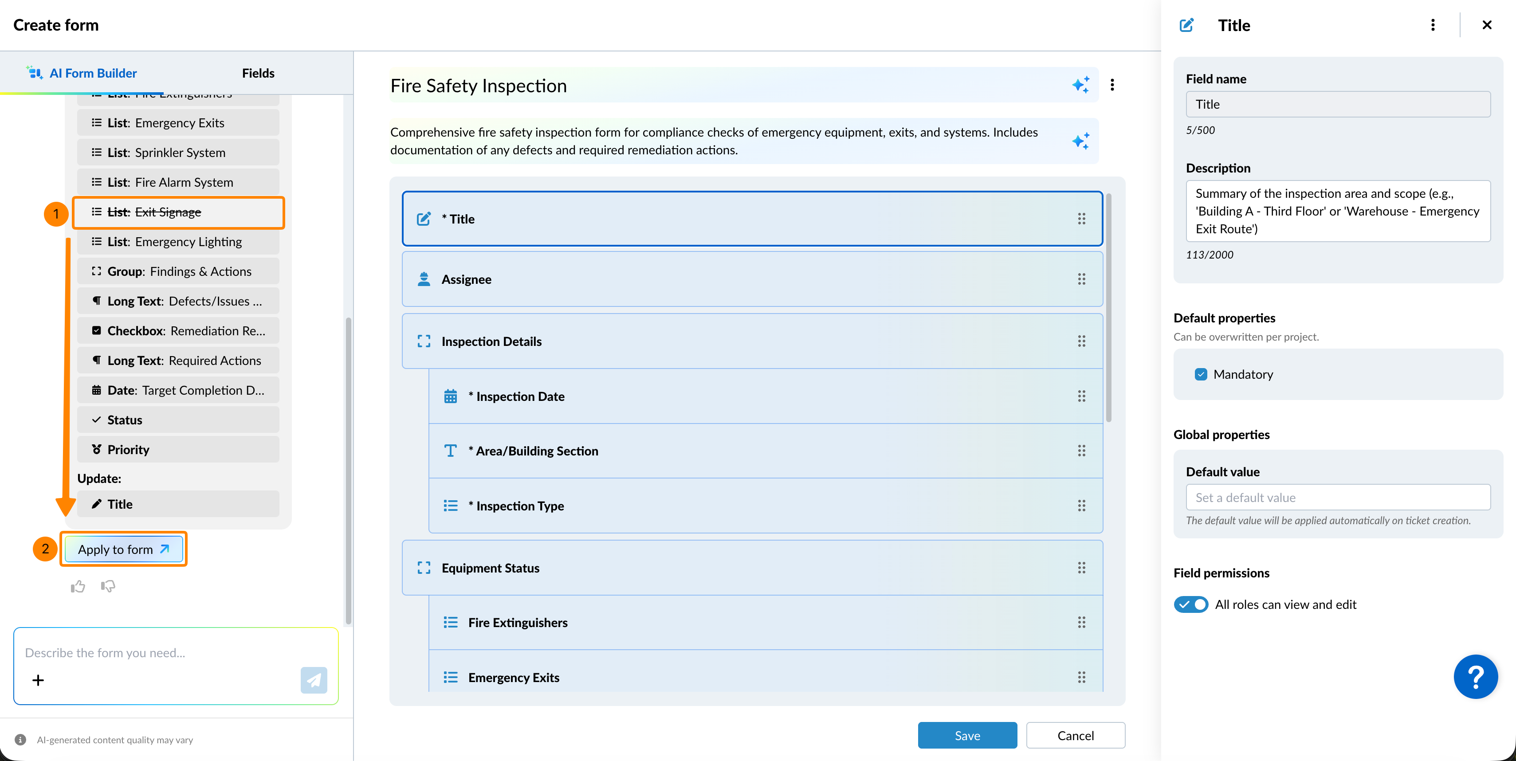Toggle All roles can view and edit

[1190, 604]
